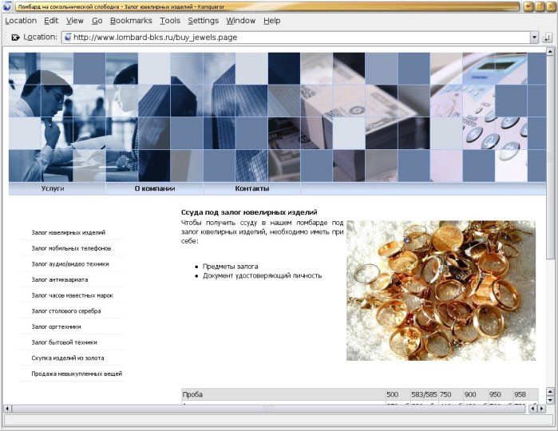Open the Settings menu
The image size is (558, 431).
204,21
